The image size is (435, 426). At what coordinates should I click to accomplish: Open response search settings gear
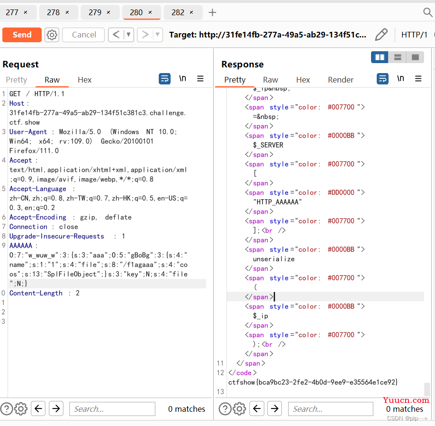tap(239, 409)
